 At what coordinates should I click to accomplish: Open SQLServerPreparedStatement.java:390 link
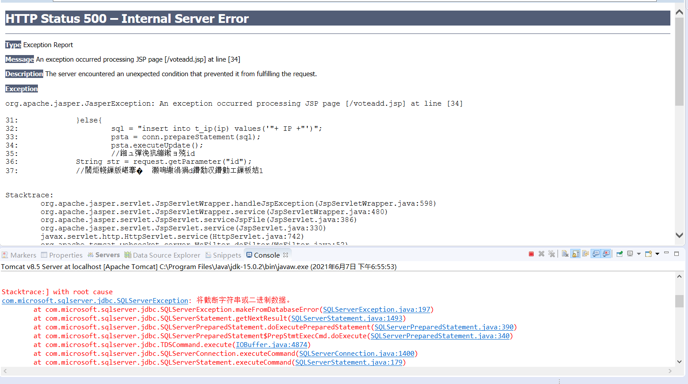tap(444, 327)
